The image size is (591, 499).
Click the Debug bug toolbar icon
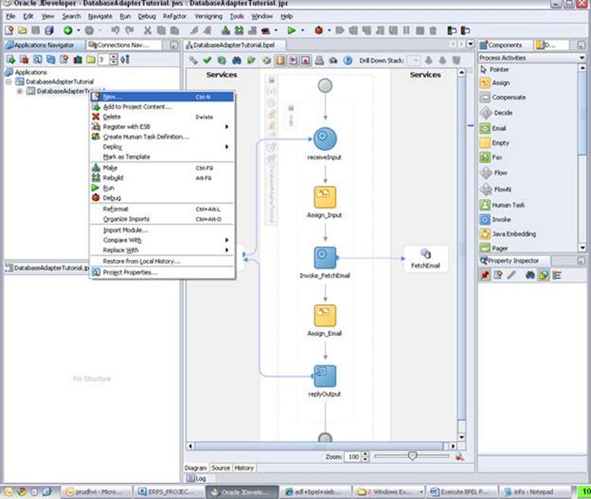[319, 30]
